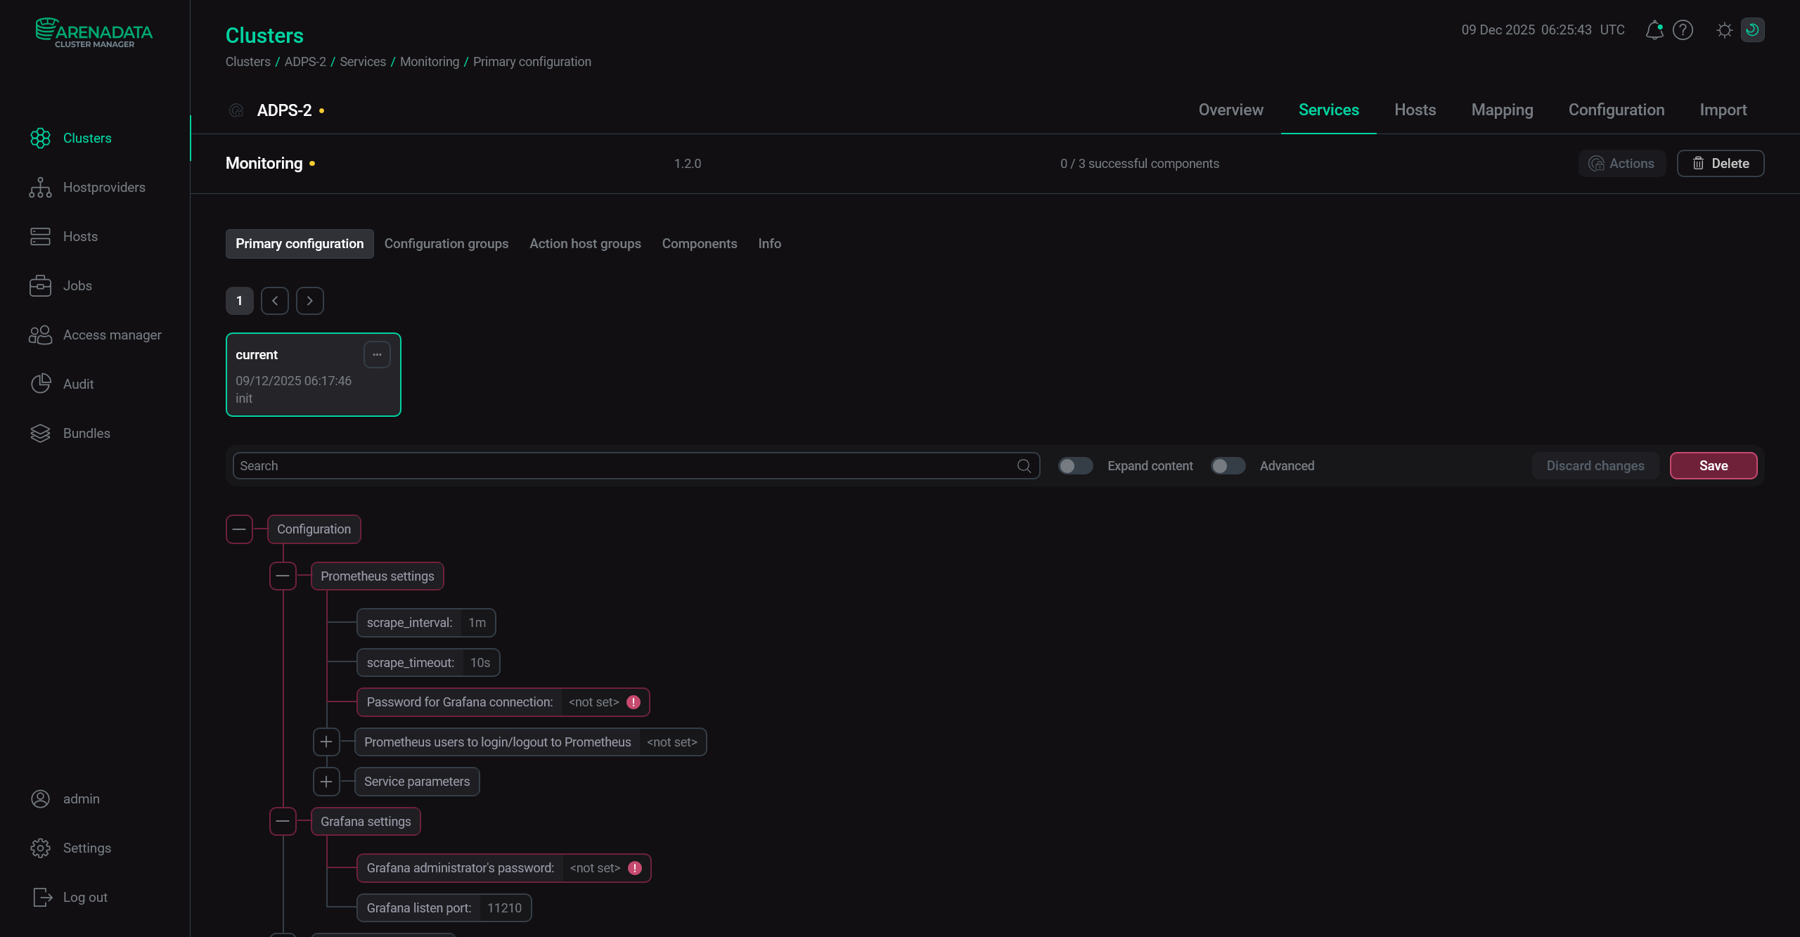Collapse the Prometheus settings section
Viewport: 1800px width, 937px height.
(x=283, y=576)
